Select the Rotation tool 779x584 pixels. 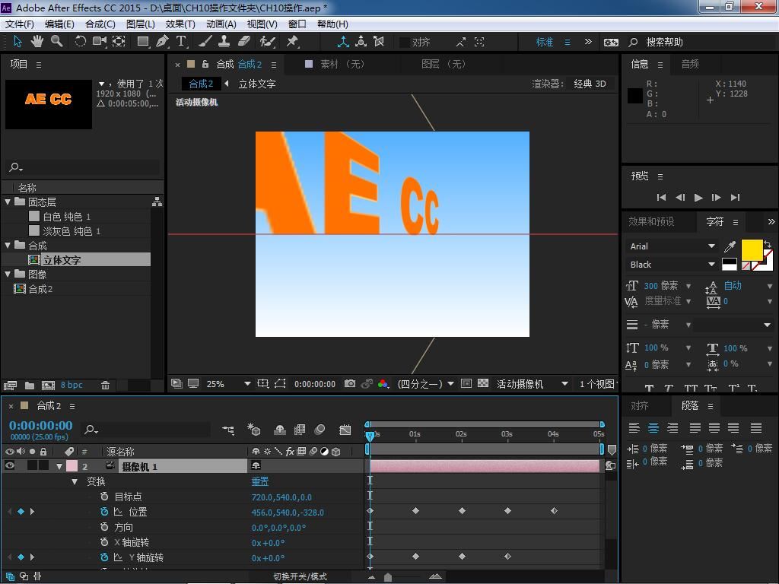[x=80, y=42]
